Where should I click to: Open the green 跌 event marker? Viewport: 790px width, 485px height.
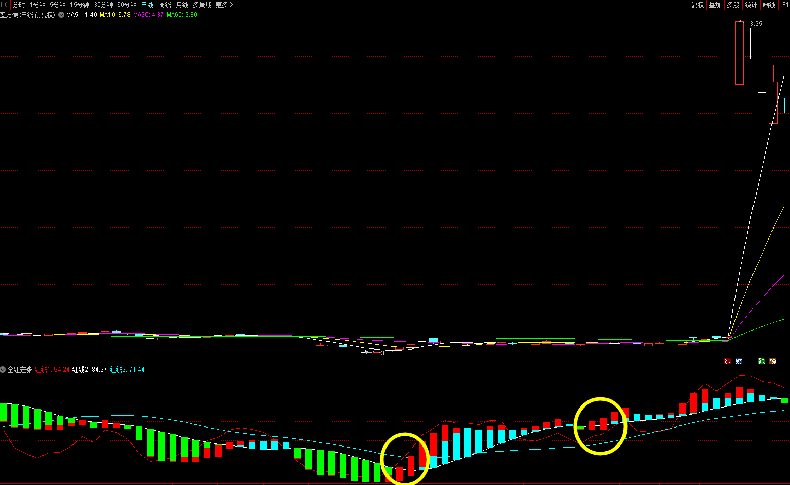(762, 361)
